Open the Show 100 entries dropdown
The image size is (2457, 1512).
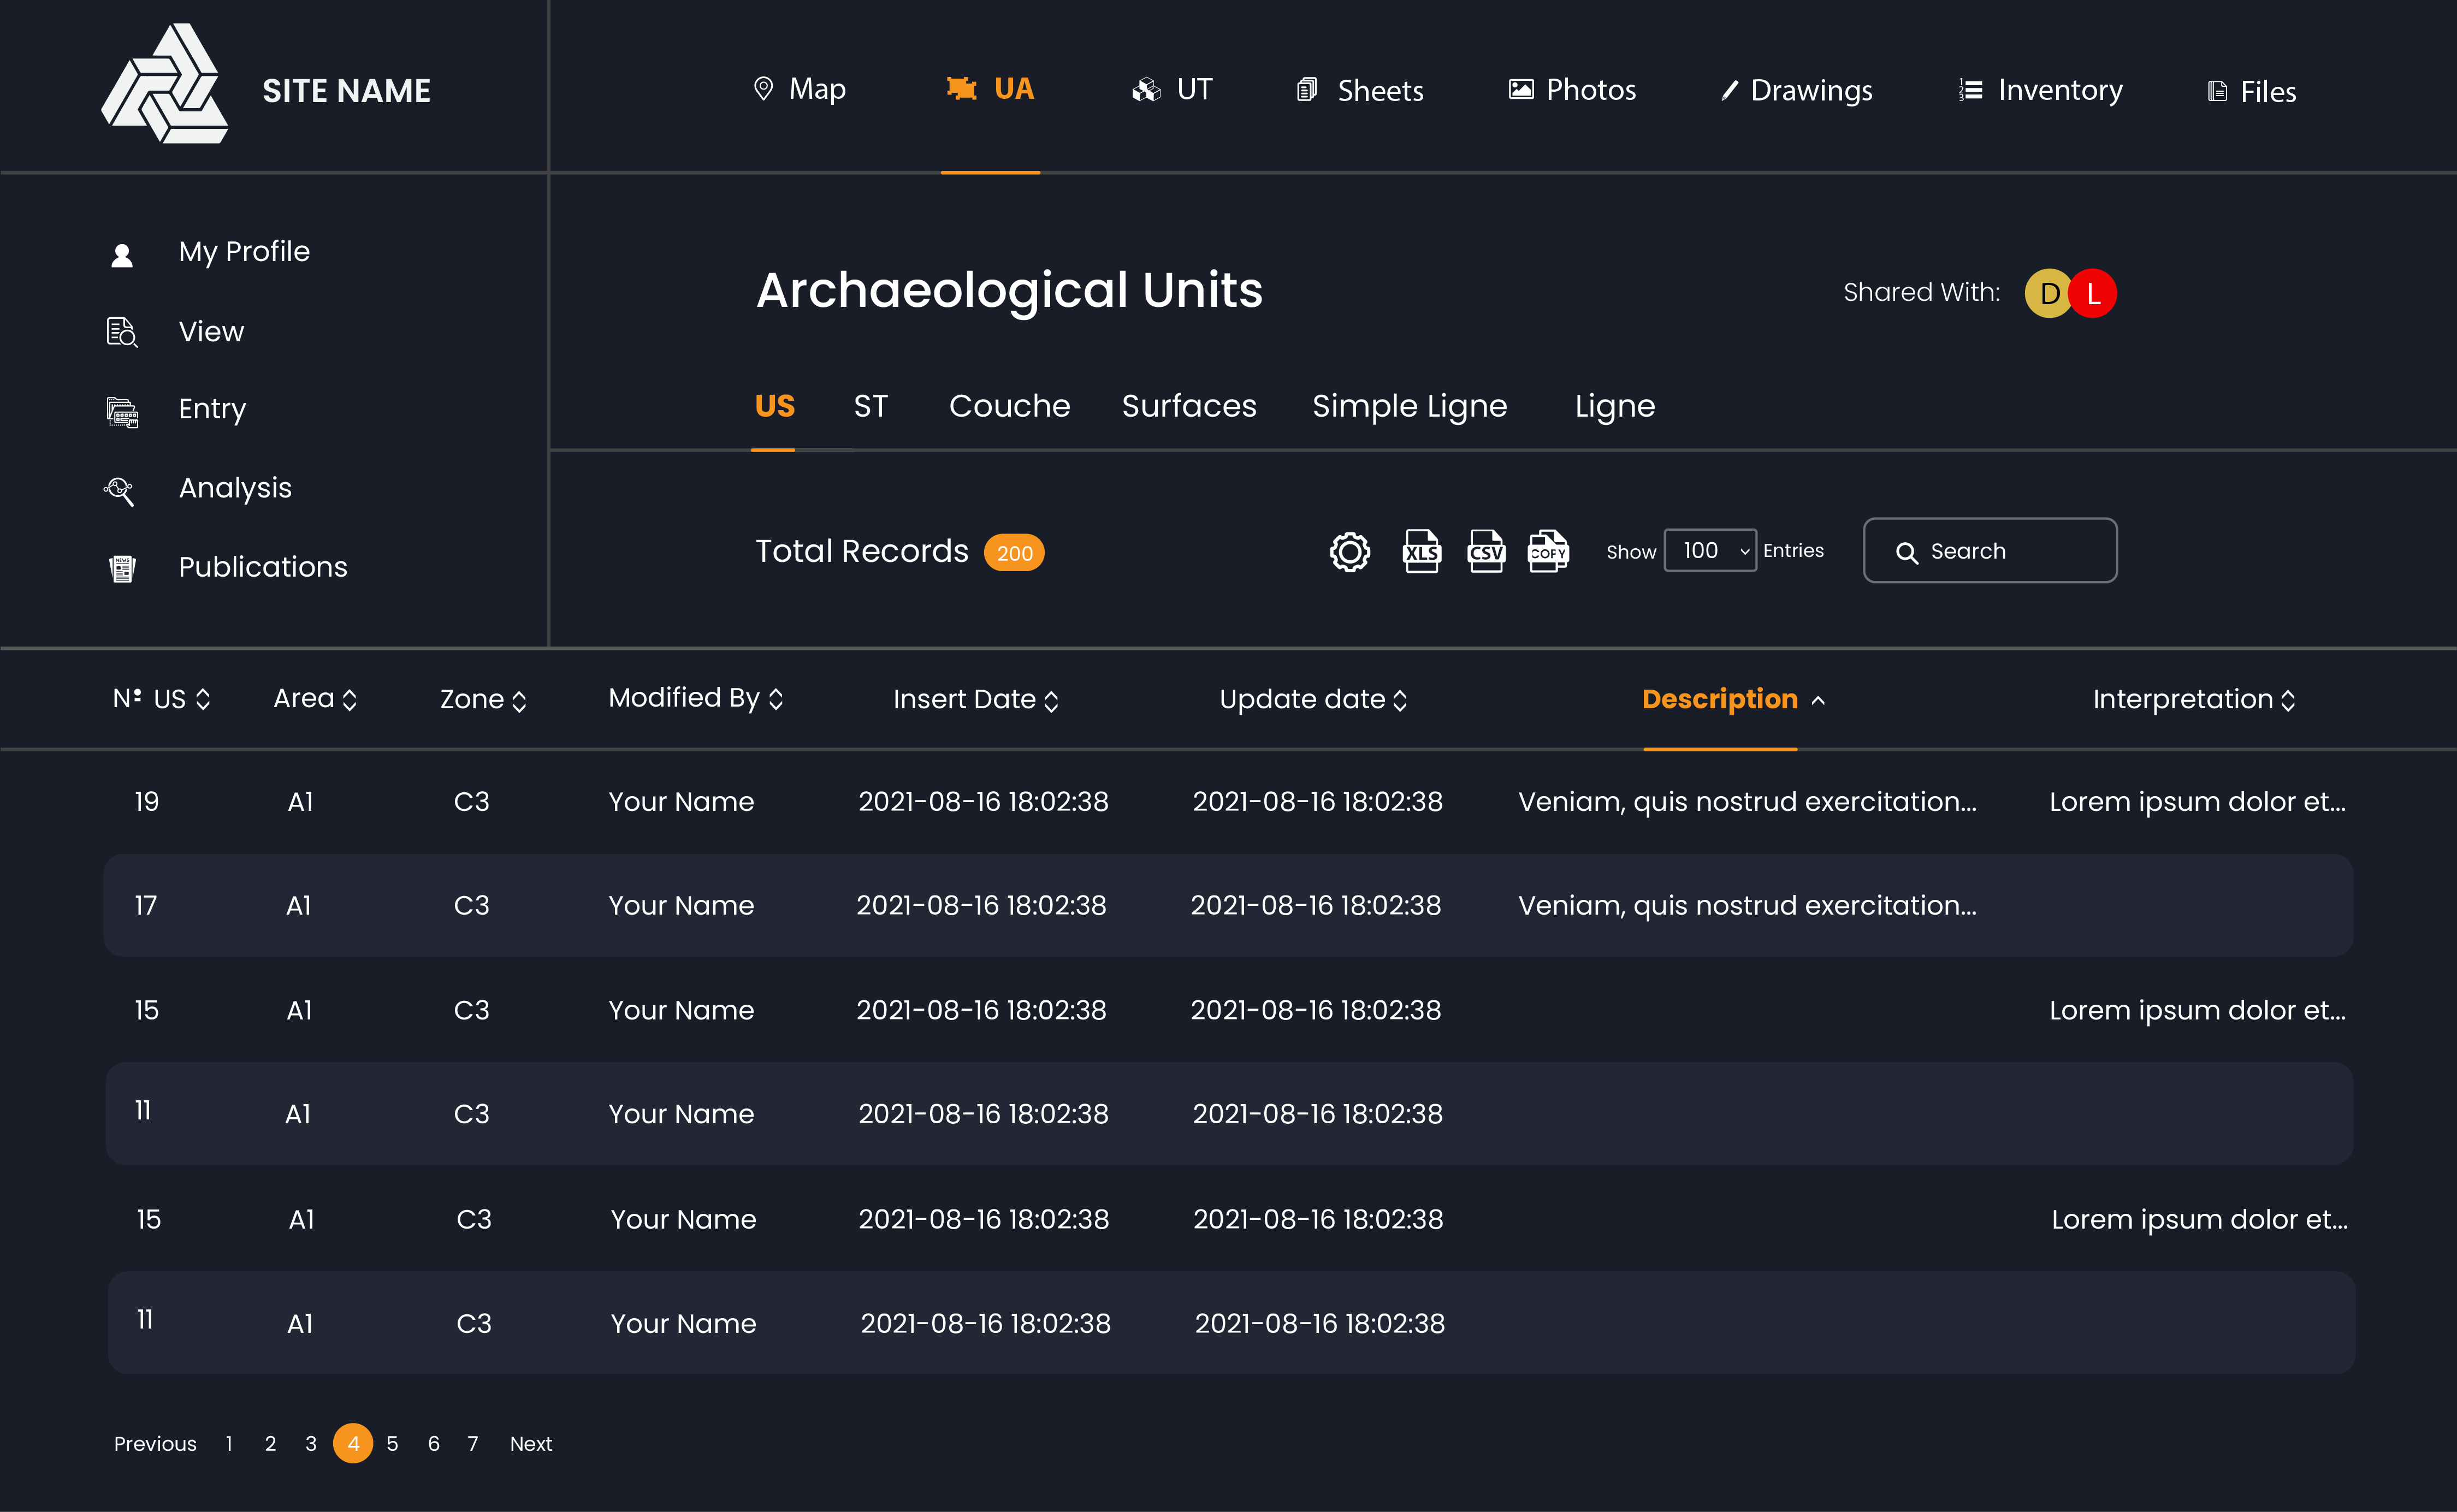point(1709,551)
